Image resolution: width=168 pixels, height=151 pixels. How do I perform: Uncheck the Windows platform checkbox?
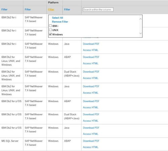click(50, 34)
